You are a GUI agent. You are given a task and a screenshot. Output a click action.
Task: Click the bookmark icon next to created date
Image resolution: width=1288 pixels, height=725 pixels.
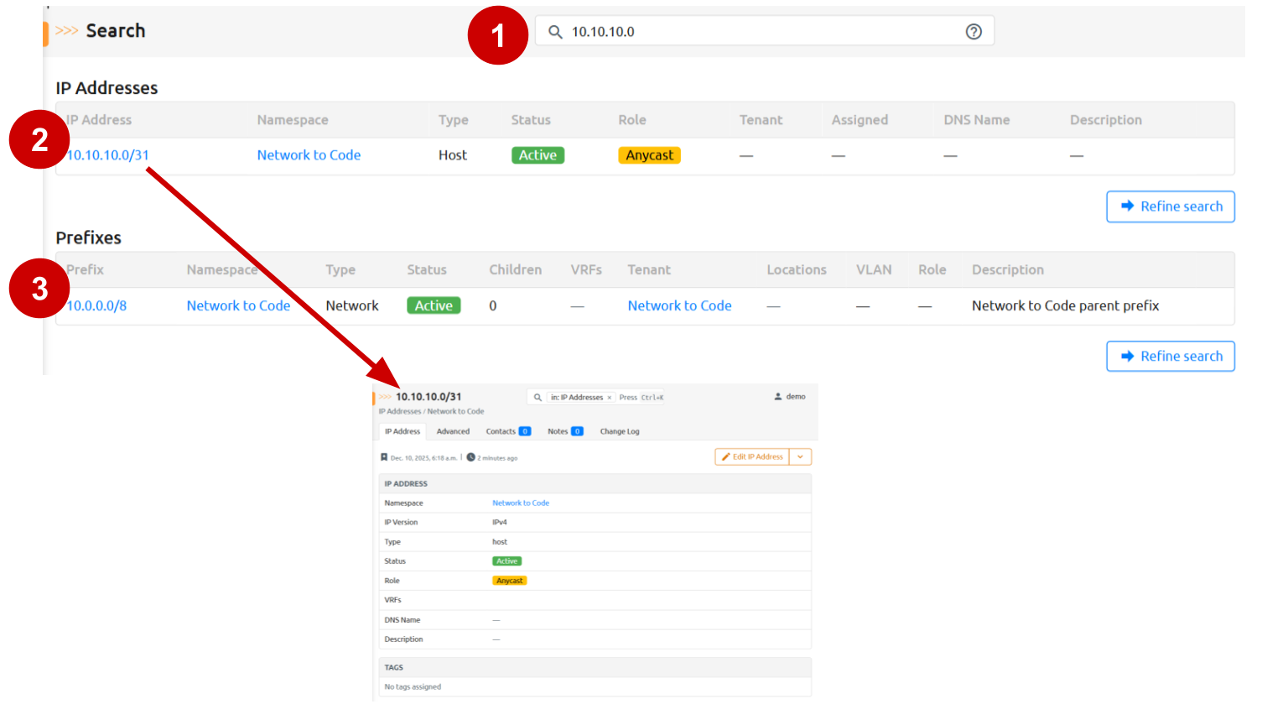click(384, 458)
